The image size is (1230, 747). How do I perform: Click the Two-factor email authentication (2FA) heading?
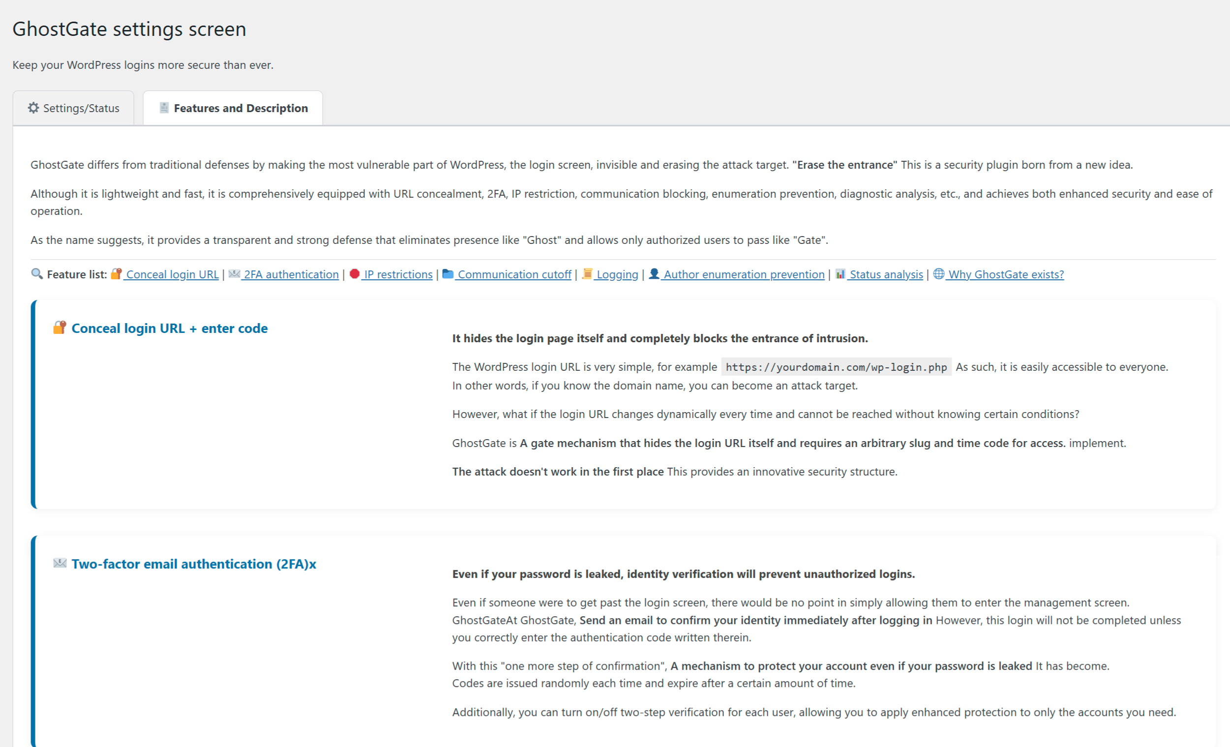tap(194, 564)
